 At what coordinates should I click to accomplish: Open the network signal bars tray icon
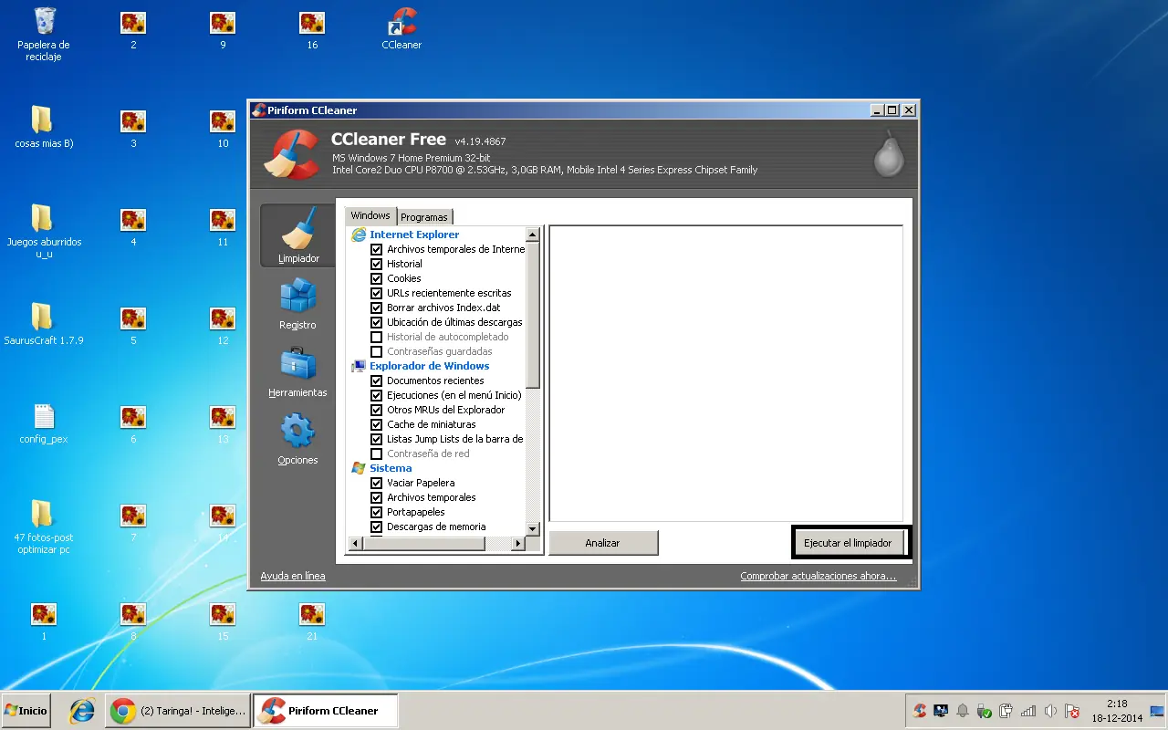click(1028, 711)
